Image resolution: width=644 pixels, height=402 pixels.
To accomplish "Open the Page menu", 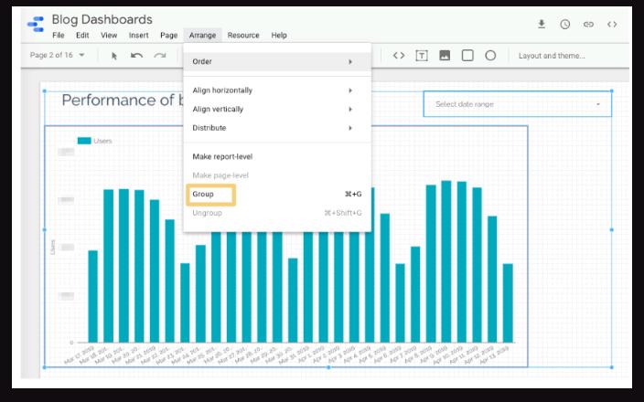I will tap(169, 36).
